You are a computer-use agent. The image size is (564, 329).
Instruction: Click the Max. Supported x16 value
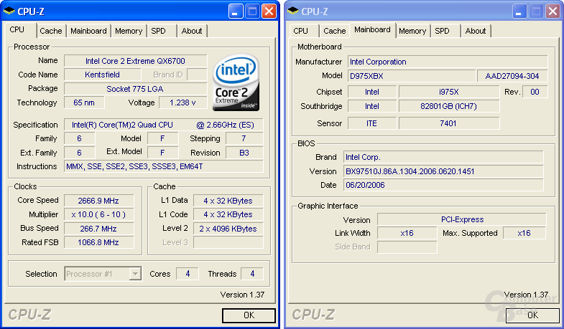coord(524,233)
